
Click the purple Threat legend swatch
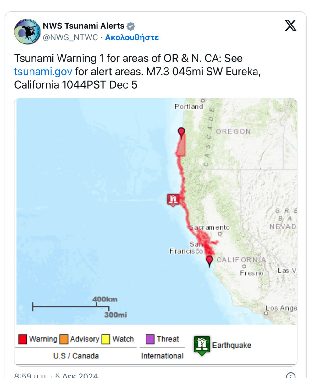coord(150,339)
